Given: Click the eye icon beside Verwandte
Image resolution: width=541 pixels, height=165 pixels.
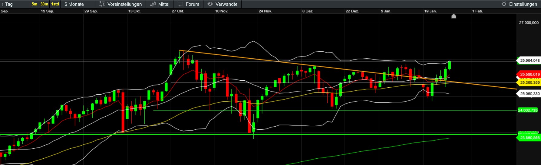Looking at the screenshot, I should pyautogui.click(x=210, y=4).
